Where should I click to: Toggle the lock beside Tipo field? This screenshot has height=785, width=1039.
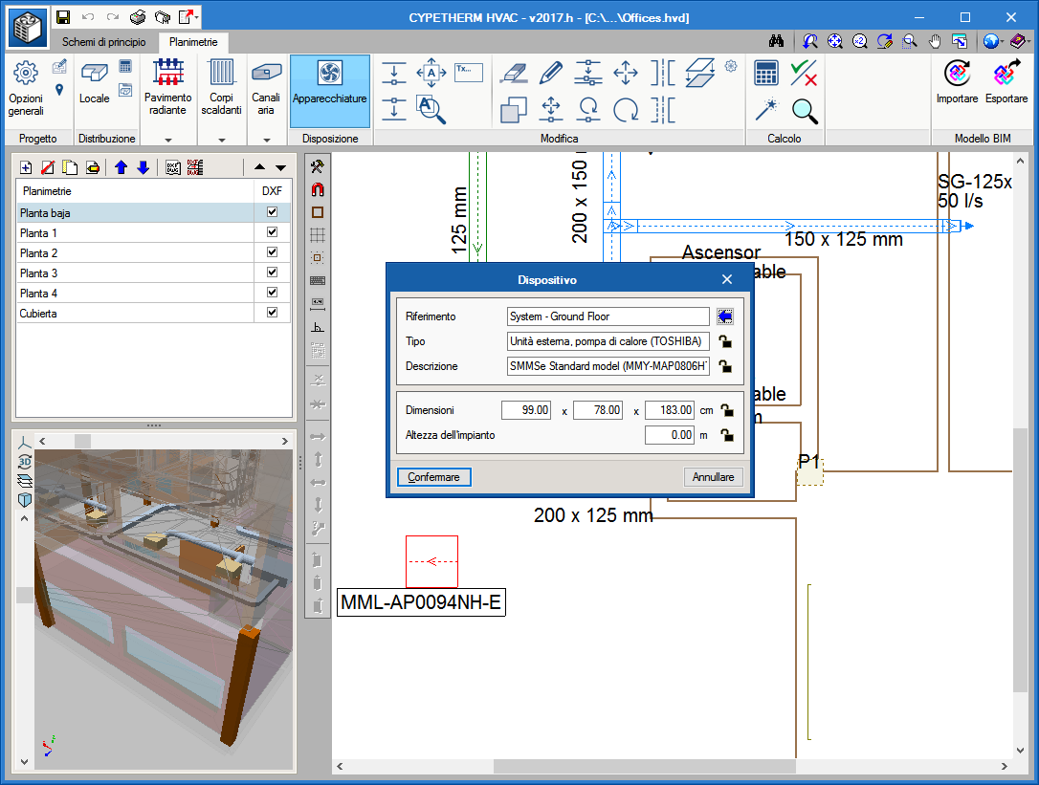[x=725, y=341]
